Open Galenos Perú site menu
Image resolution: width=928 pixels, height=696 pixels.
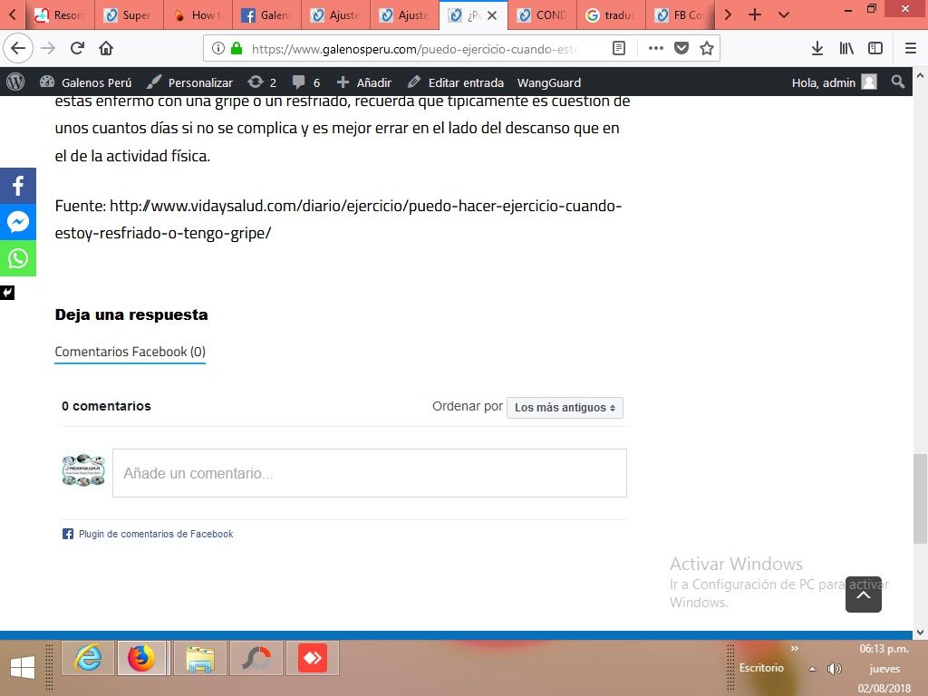[86, 82]
